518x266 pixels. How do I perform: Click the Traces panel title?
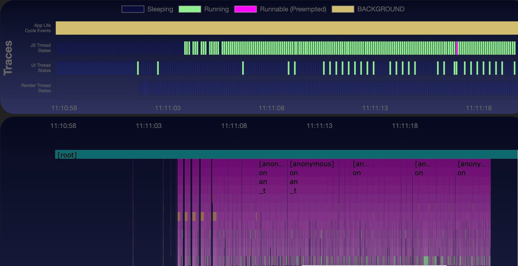coord(8,57)
